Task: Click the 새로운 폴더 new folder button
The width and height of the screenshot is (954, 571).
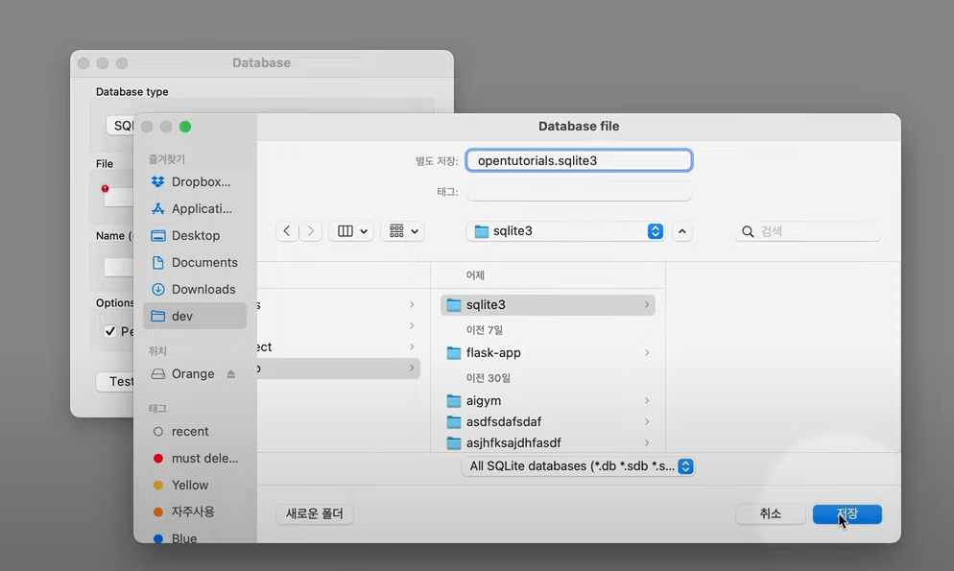Action: point(315,513)
